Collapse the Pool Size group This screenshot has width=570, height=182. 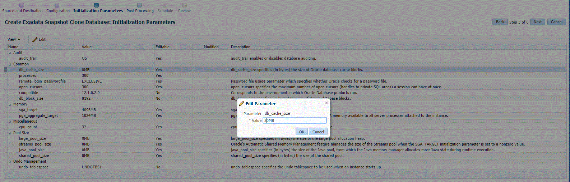[x=10, y=133]
